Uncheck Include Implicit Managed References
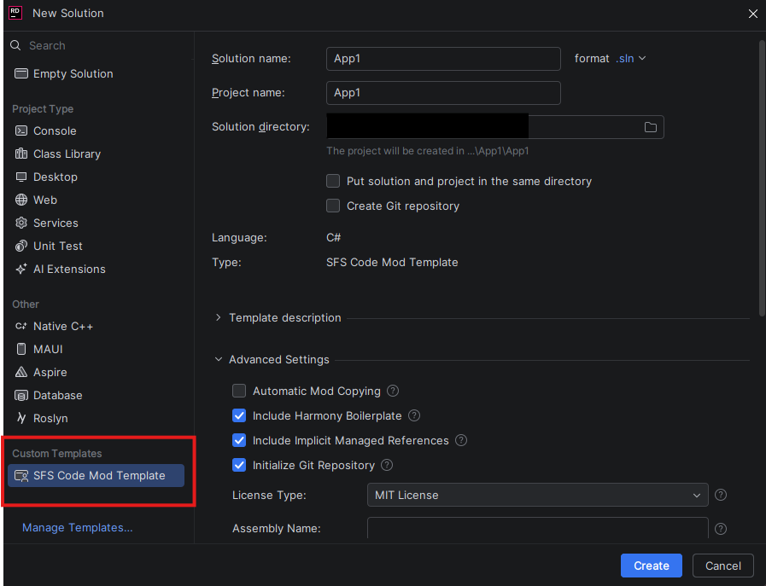The image size is (766, 586). tap(239, 440)
